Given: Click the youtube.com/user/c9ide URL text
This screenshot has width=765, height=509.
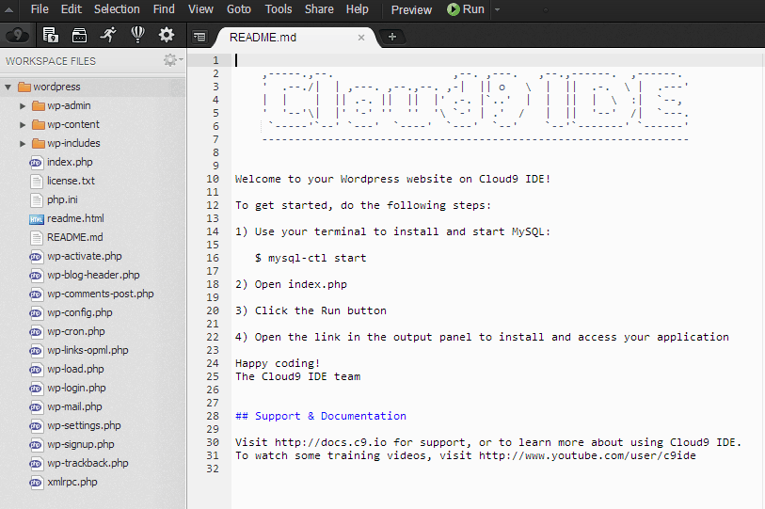Looking at the screenshot, I should click(587, 455).
